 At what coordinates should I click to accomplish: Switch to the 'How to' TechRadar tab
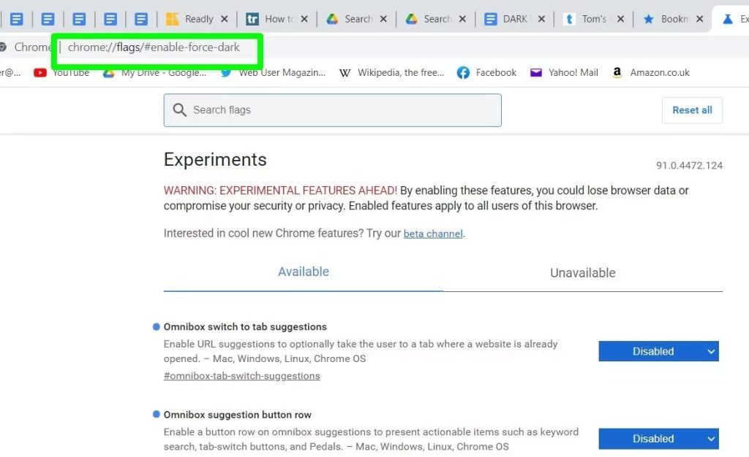[x=276, y=19]
